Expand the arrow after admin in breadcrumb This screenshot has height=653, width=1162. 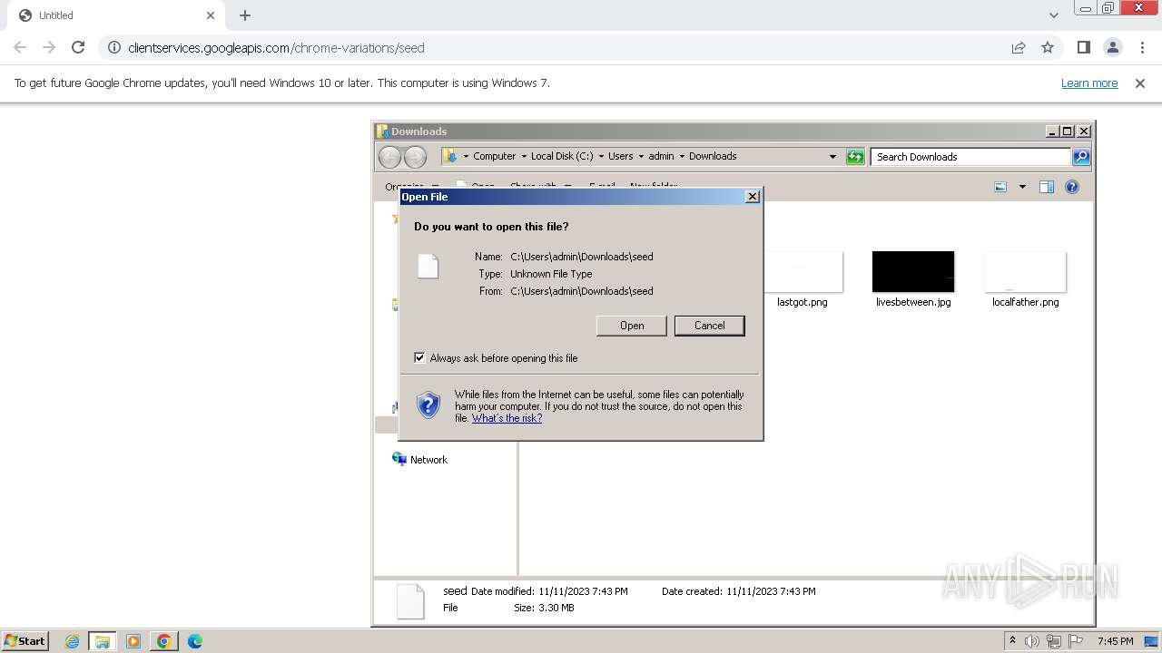[682, 156]
